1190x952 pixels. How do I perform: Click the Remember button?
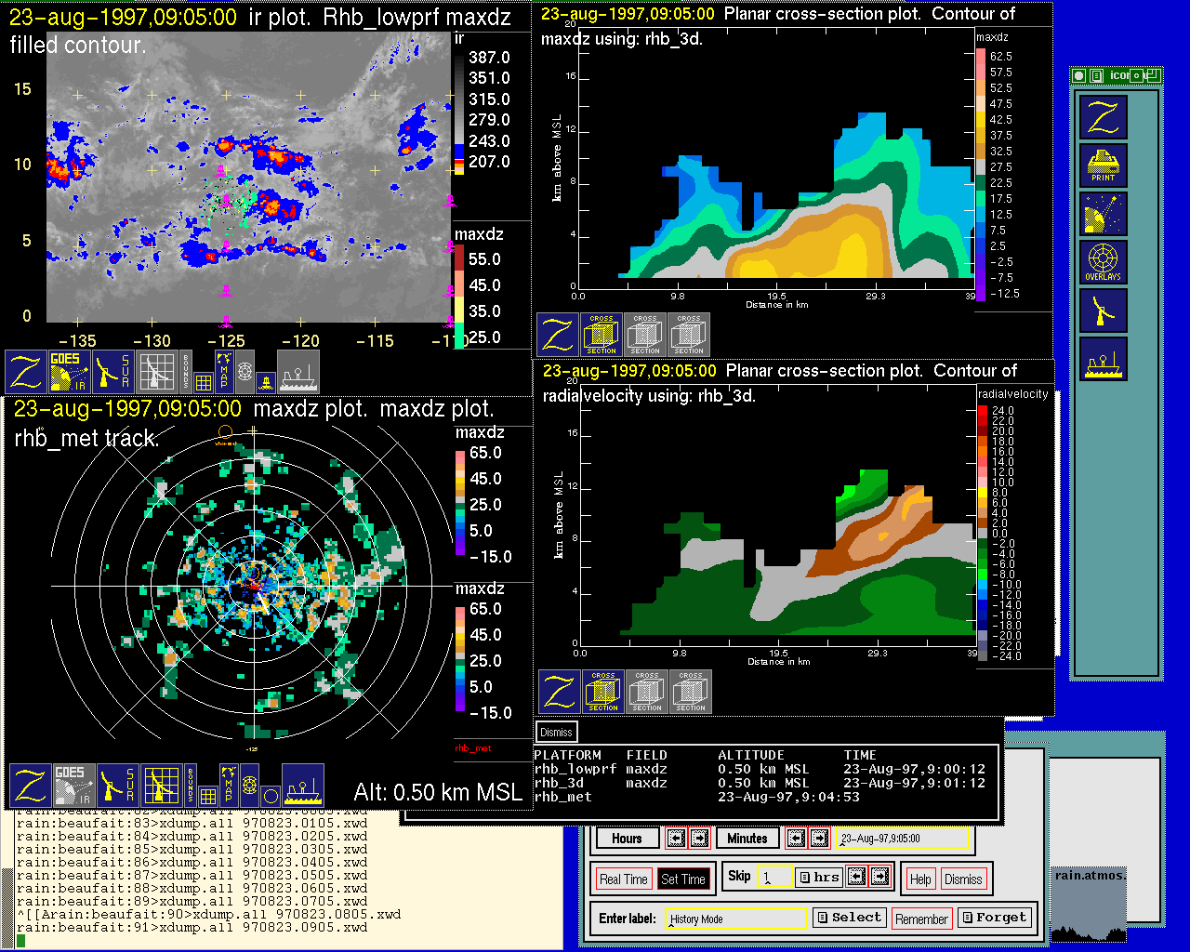(921, 919)
